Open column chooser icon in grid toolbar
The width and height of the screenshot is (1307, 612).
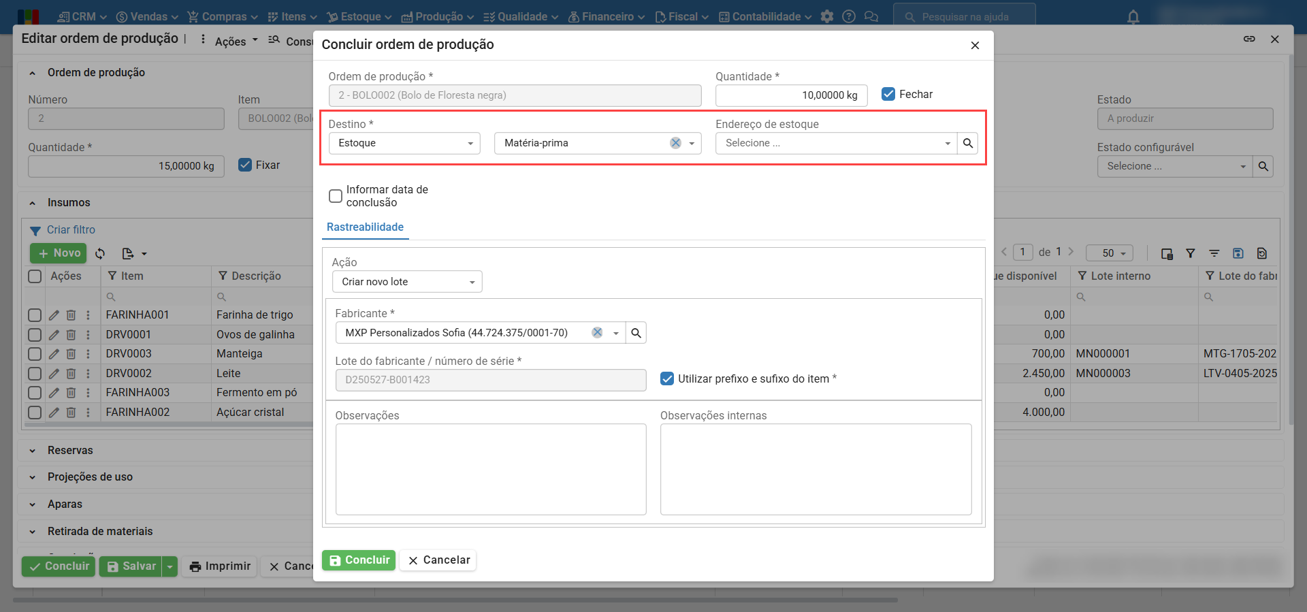(x=1167, y=254)
